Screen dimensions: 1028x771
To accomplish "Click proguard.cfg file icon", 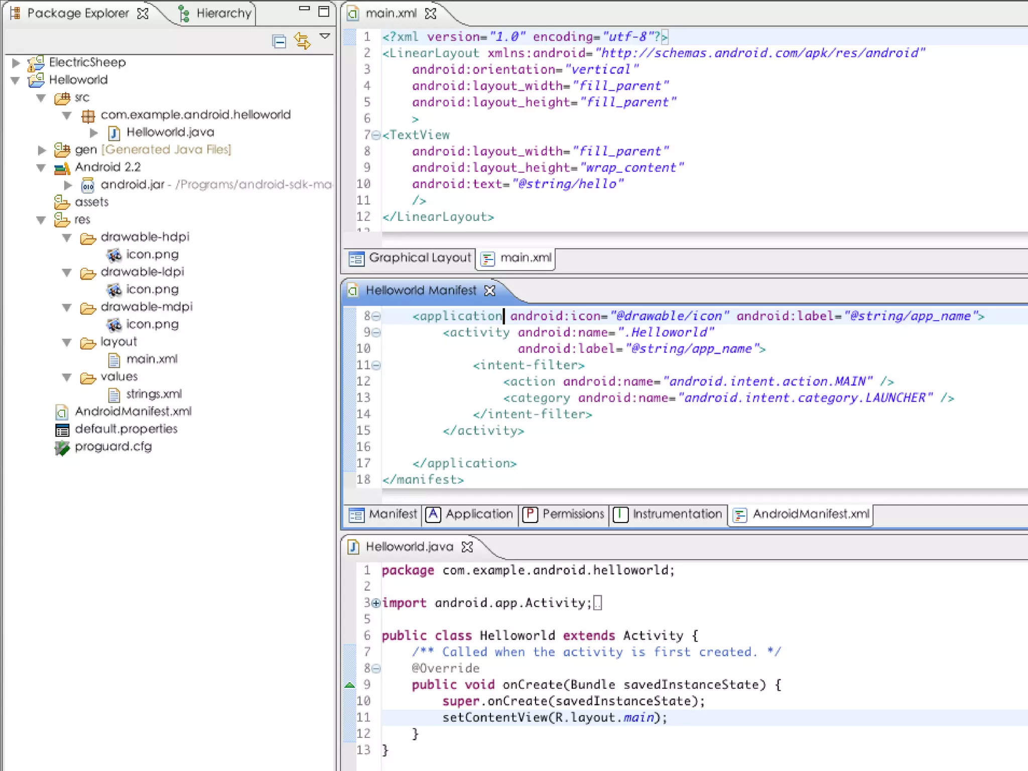I will (62, 447).
